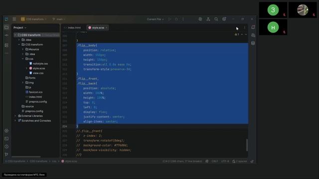Screen dimensions: 319x179
Task: Open the Project view dropdown
Action: click(20, 28)
